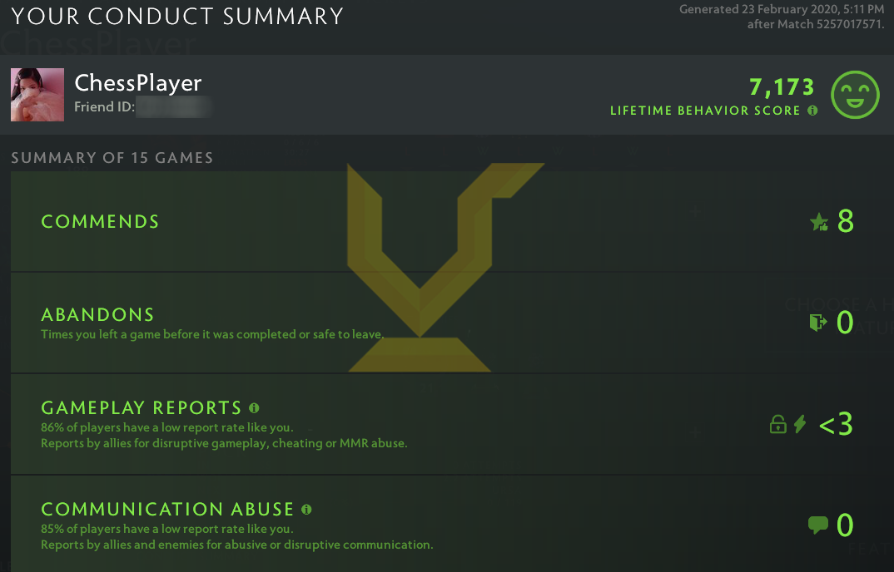The image size is (894, 572).
Task: Click the green smiley behavior score icon
Action: (x=855, y=95)
